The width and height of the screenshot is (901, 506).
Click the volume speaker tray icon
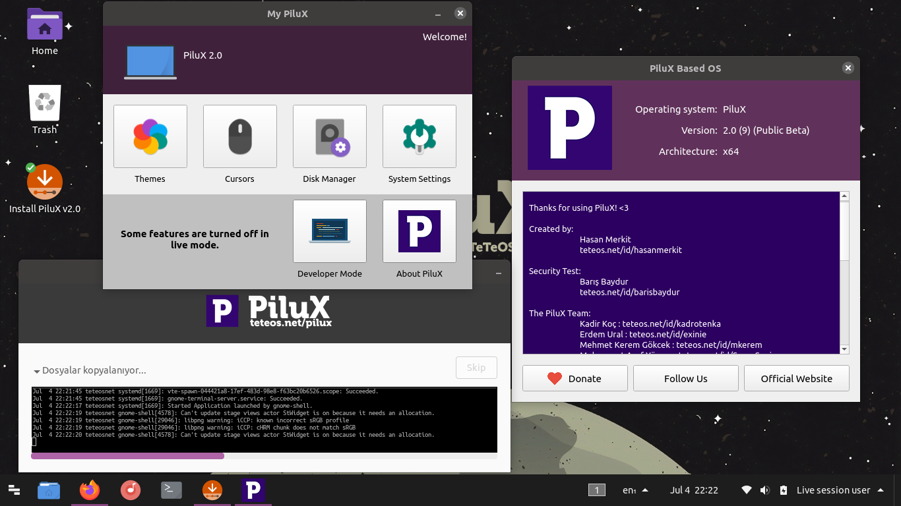coord(765,490)
